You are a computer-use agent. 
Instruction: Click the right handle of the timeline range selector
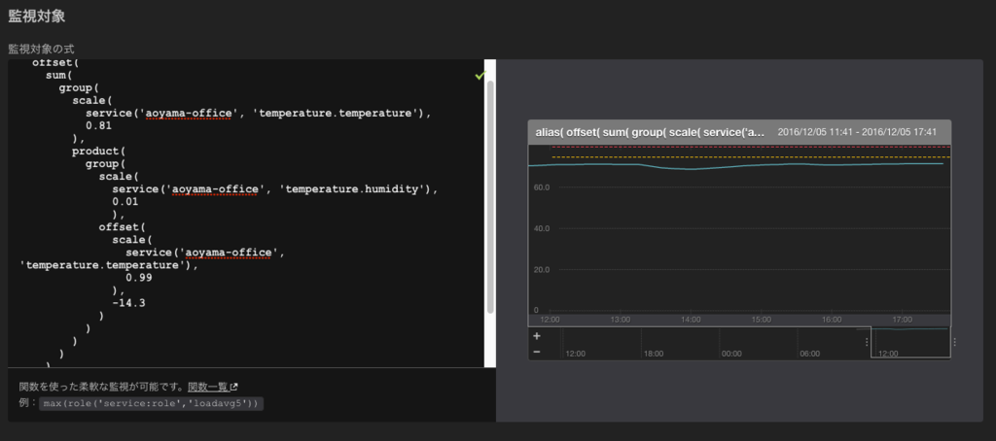(954, 342)
